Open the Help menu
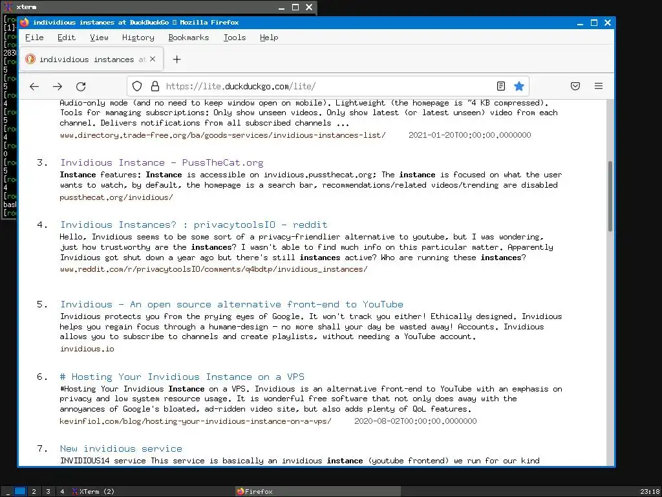This screenshot has width=662, height=497. tap(269, 38)
